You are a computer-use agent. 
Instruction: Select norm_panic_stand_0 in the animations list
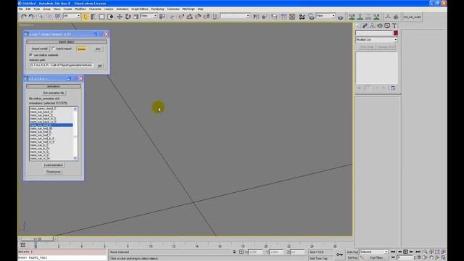[x=51, y=109]
